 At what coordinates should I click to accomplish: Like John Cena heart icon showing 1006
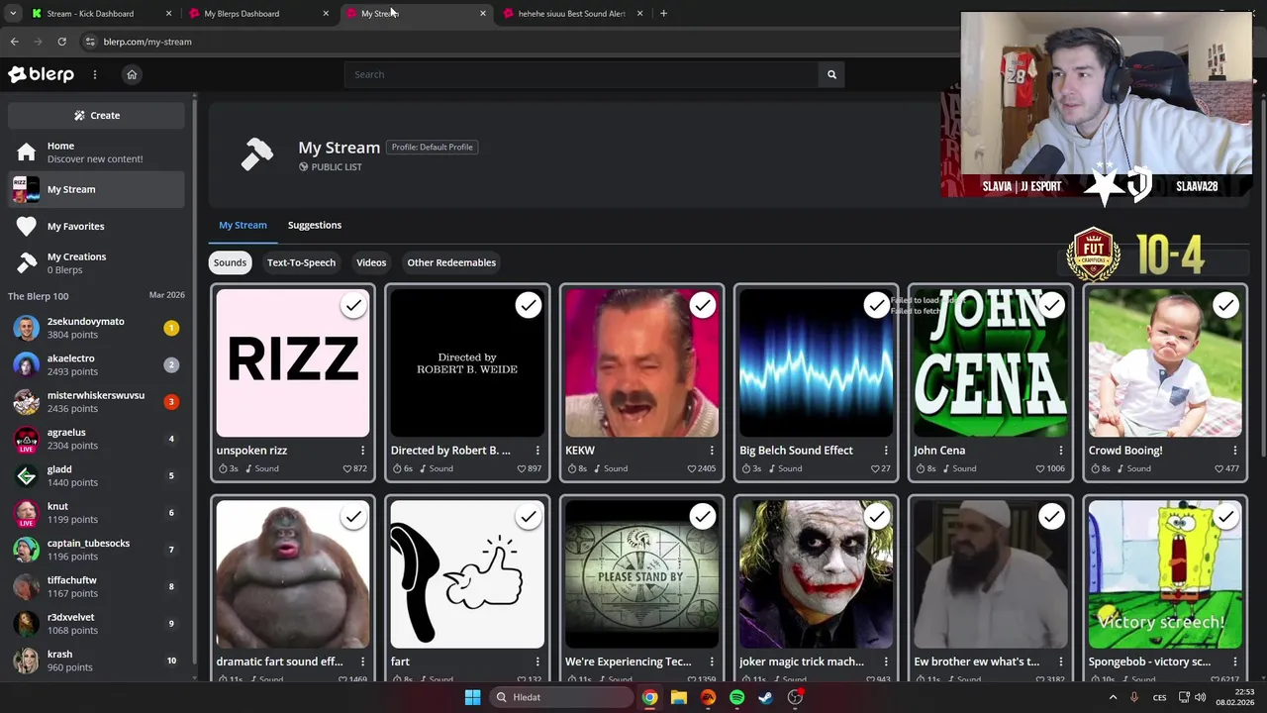(1040, 468)
